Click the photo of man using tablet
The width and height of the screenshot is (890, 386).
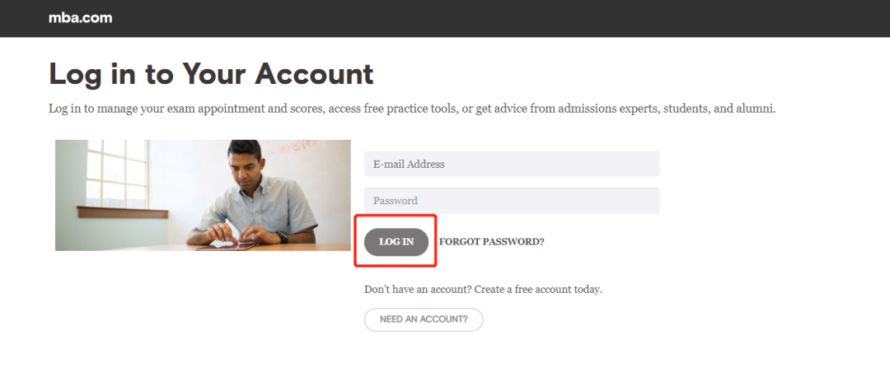pos(203,195)
